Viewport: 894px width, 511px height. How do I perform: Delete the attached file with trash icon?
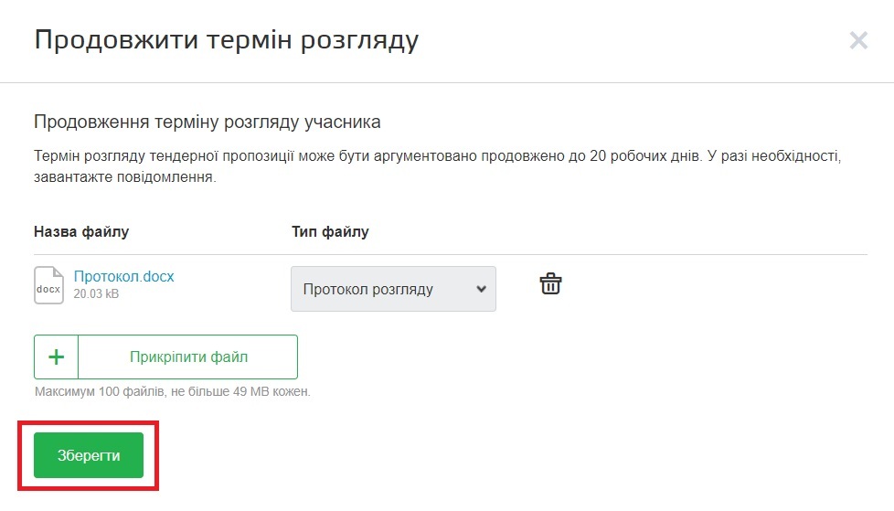[x=550, y=283]
